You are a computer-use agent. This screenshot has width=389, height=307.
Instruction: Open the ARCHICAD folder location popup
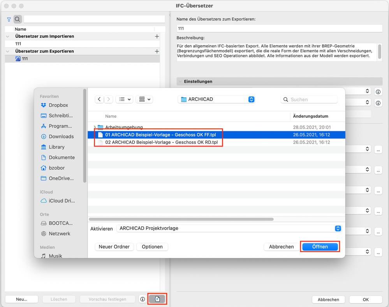pos(217,99)
